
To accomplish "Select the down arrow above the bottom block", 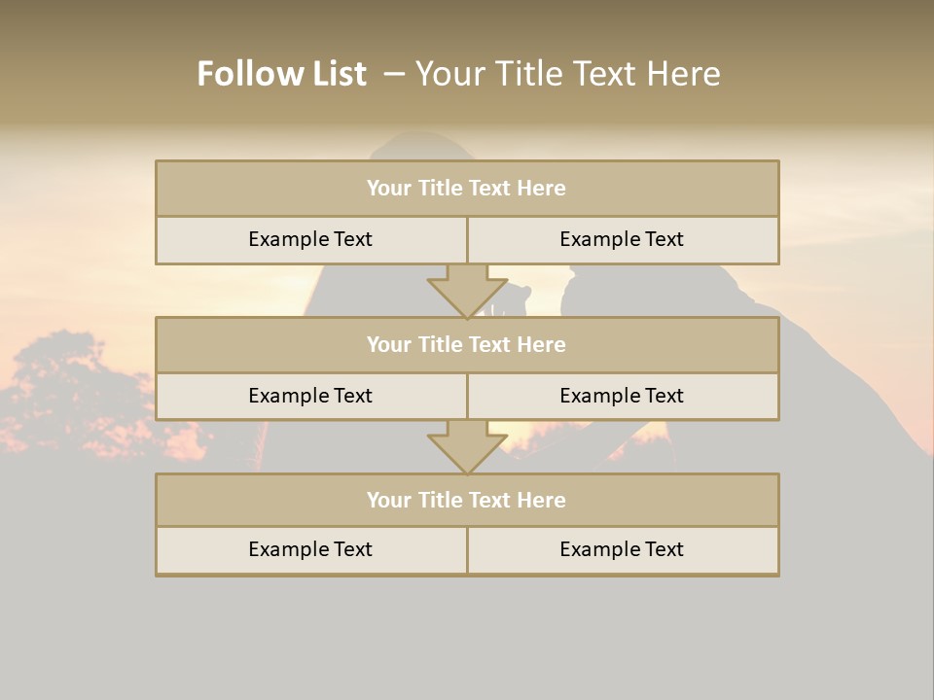I will [x=467, y=447].
